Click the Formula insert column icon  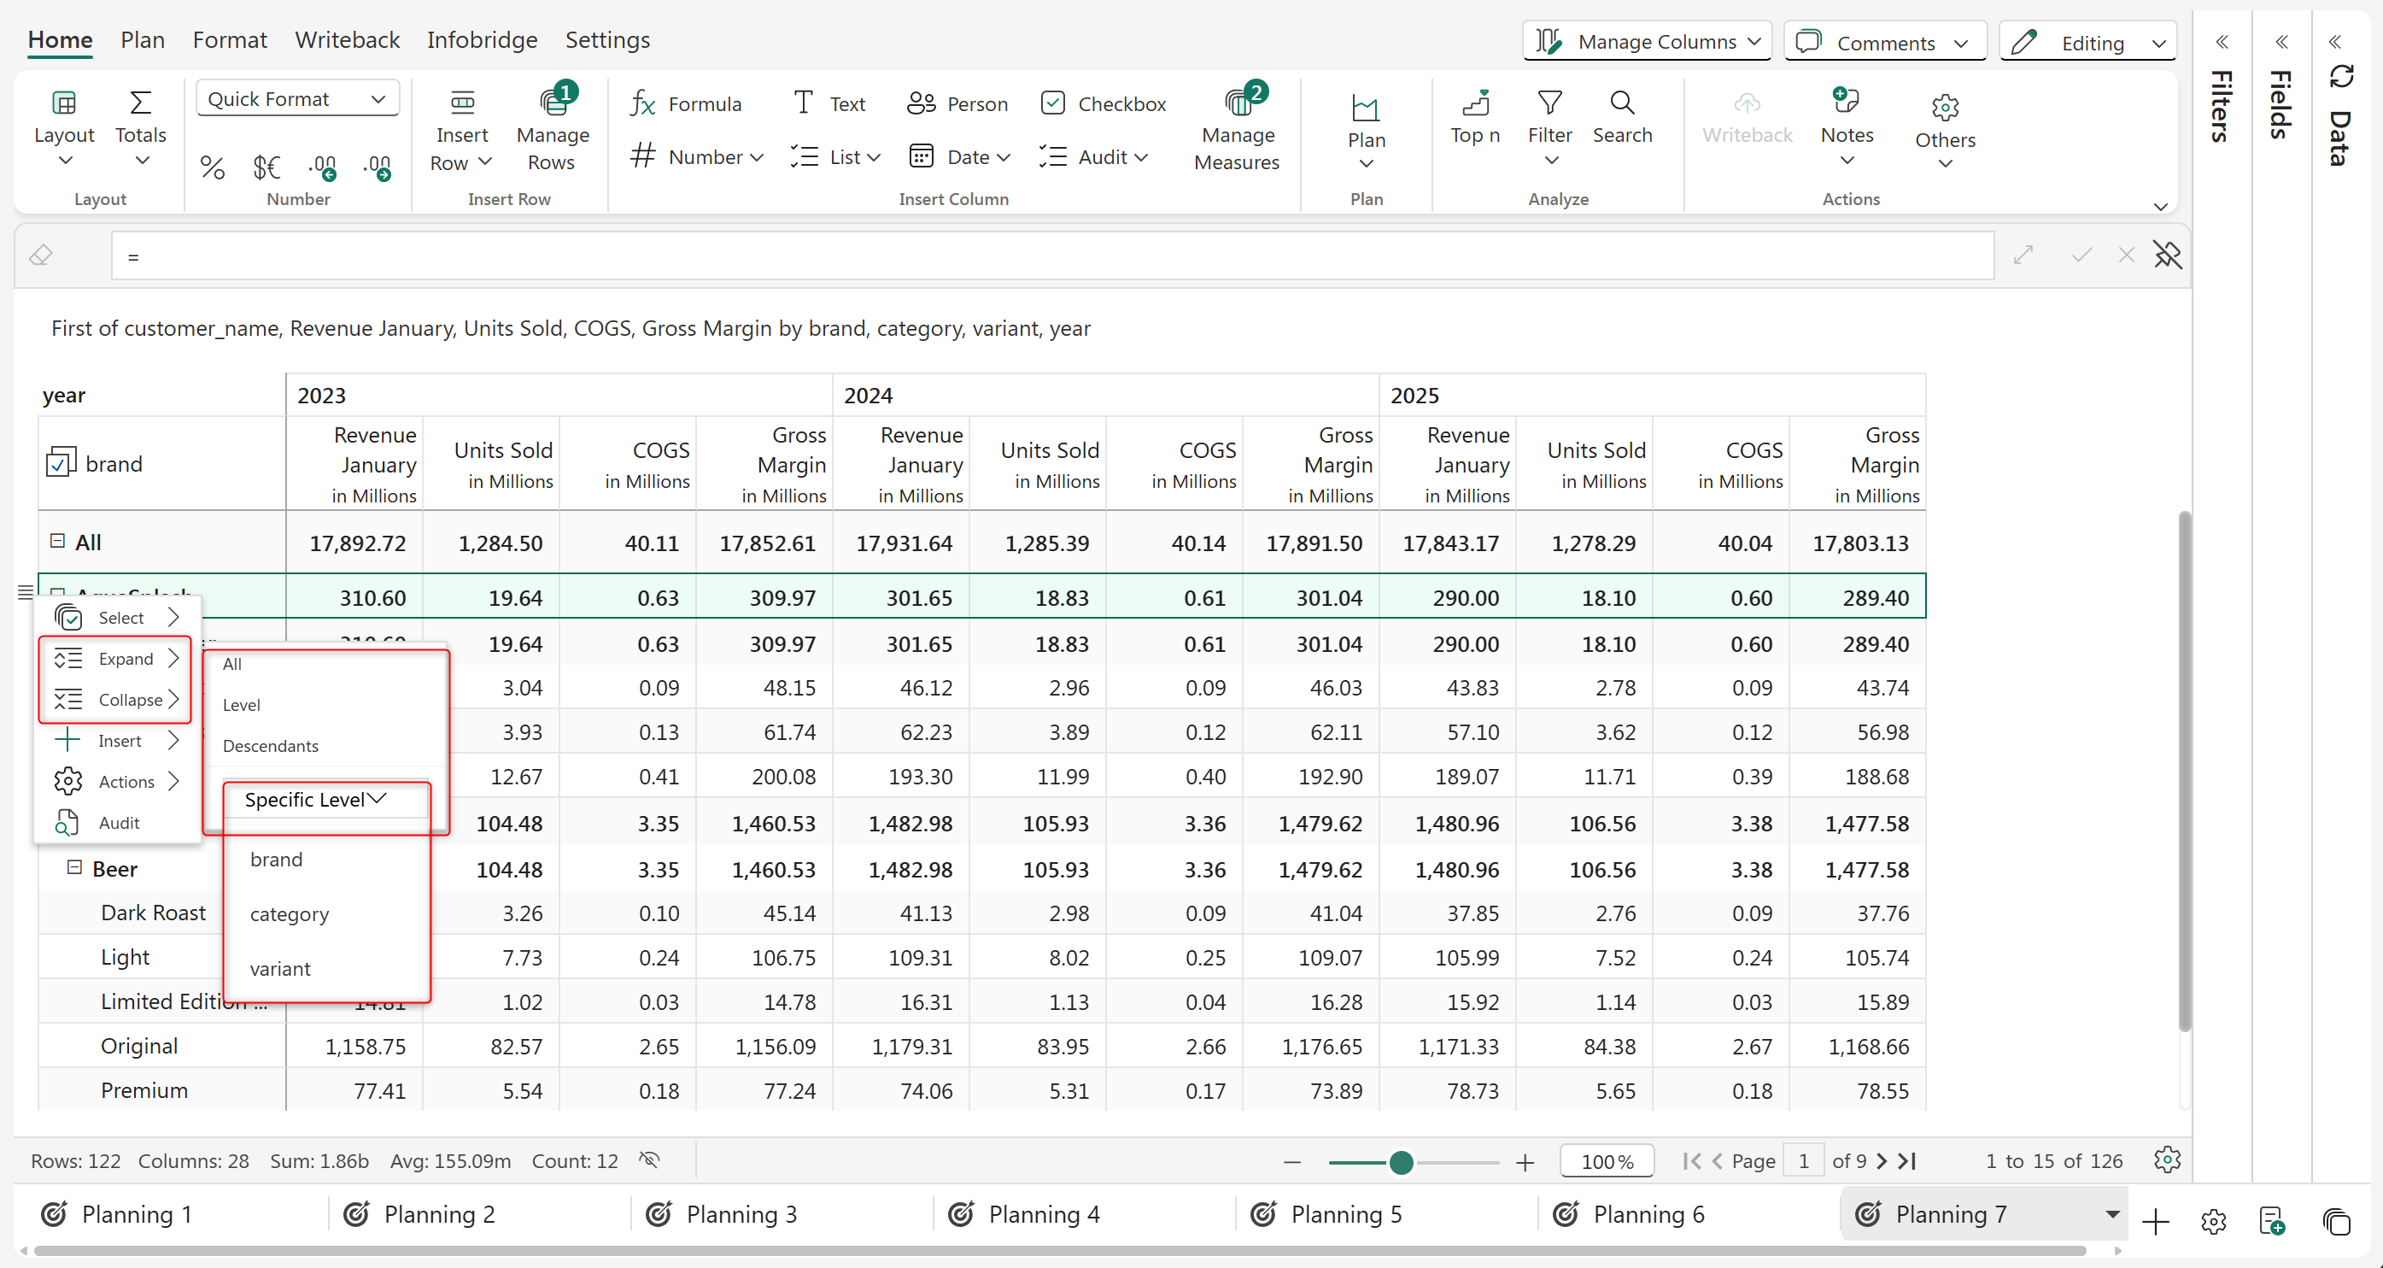(x=644, y=103)
